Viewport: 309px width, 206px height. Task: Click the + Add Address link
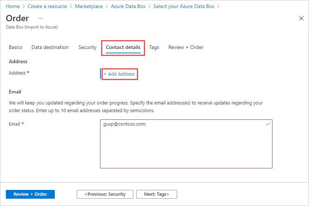tap(119, 74)
